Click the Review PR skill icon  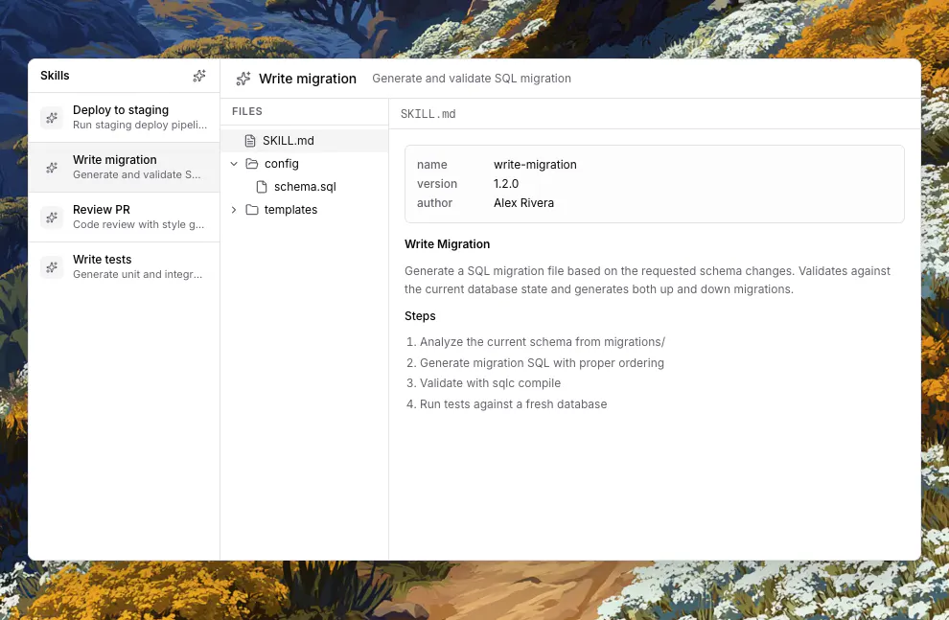(x=52, y=218)
